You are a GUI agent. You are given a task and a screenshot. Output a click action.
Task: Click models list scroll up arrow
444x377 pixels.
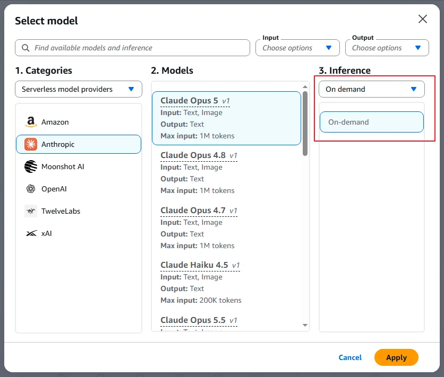coord(305,87)
